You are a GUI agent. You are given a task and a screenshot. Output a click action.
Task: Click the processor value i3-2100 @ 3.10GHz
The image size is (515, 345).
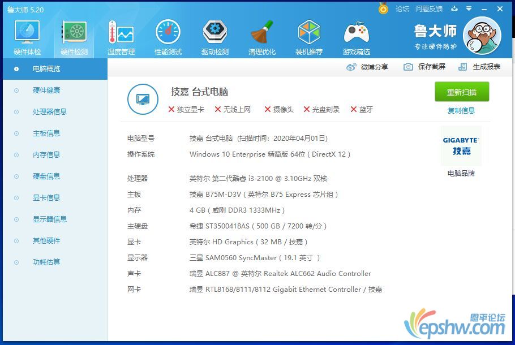coord(258,179)
